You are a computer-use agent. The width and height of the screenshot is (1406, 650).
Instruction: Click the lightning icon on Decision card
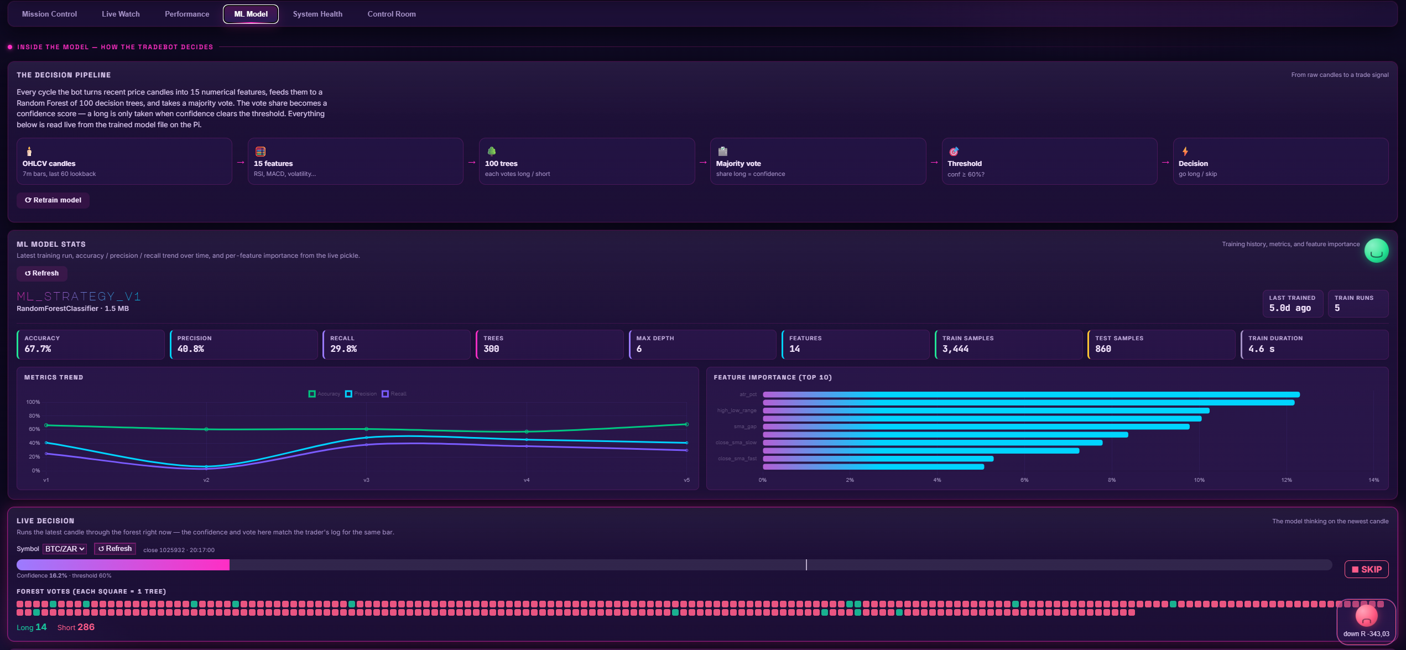[1185, 151]
